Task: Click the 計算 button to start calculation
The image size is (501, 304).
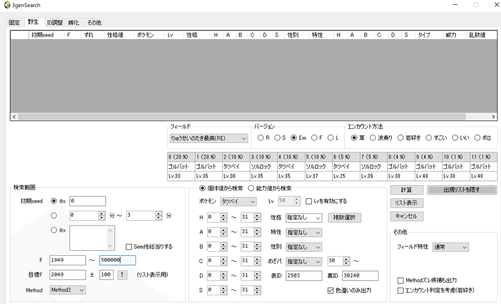Action: click(x=406, y=190)
